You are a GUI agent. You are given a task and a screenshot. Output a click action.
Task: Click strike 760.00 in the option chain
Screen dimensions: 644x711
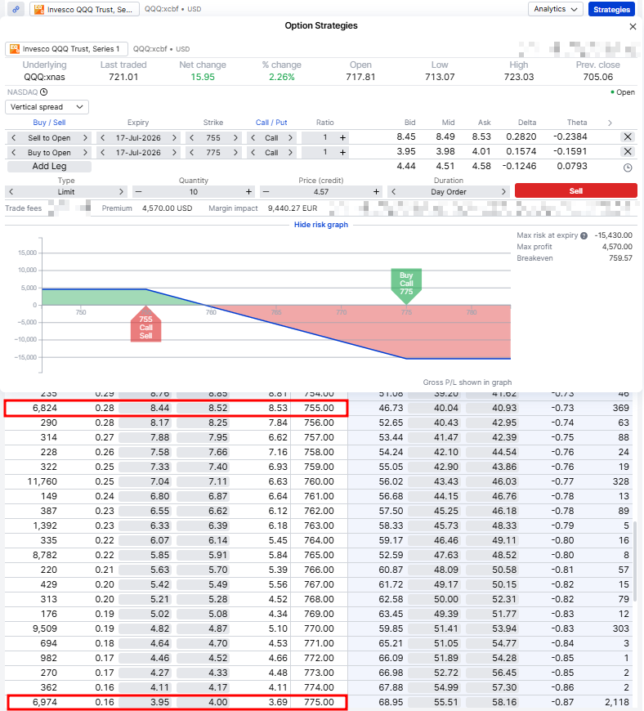coord(319,481)
